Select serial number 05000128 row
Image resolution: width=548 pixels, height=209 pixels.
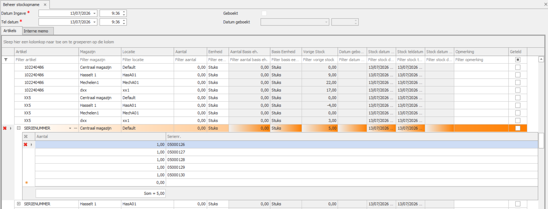coord(286,160)
